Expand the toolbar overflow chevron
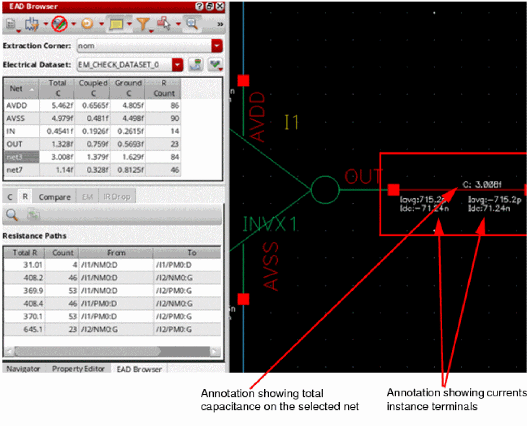This screenshot has width=527, height=426. point(220,24)
